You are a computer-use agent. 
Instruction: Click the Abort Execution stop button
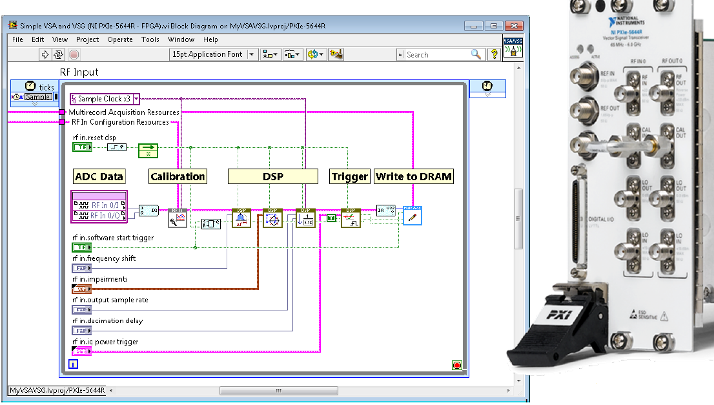point(74,55)
